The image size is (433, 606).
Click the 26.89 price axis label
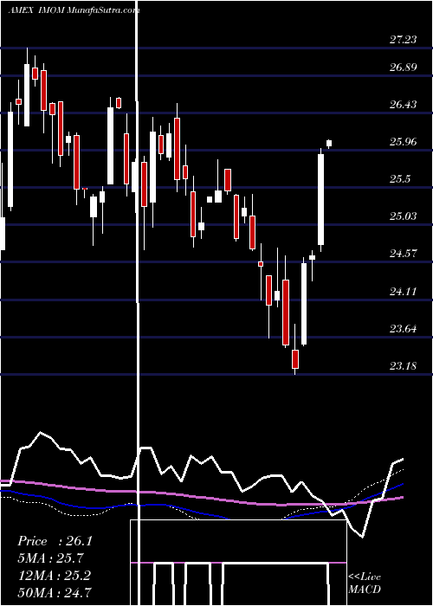[x=403, y=68]
